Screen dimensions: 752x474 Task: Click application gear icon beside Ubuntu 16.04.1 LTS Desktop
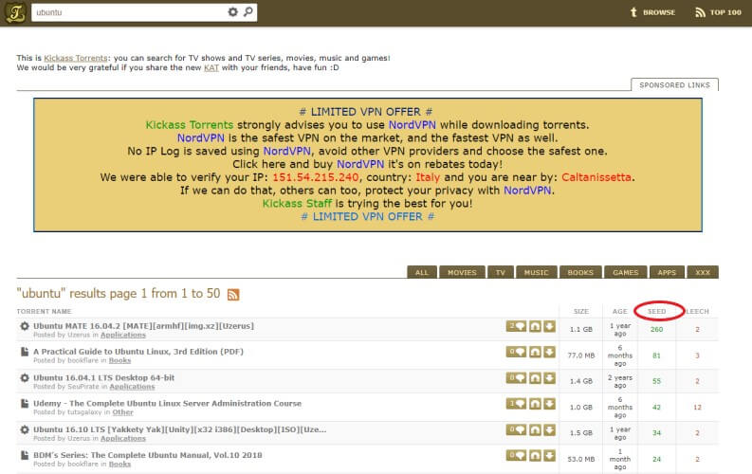click(x=25, y=377)
